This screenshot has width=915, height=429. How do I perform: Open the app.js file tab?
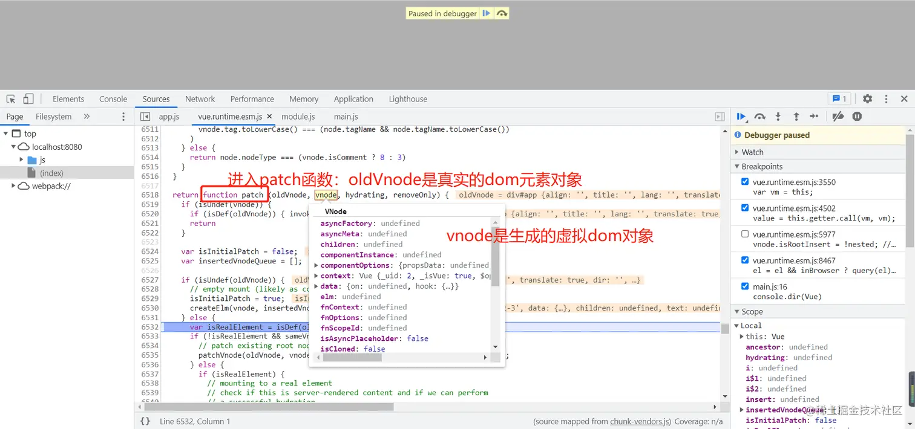[x=169, y=117]
